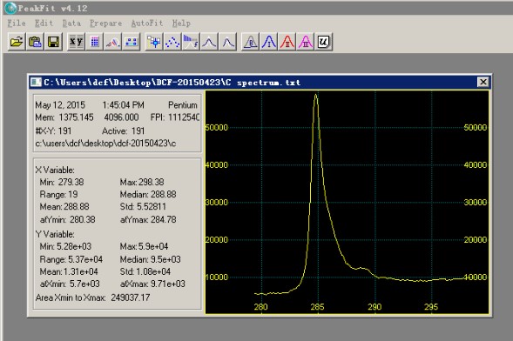The width and height of the screenshot is (513, 341).
Task: Click the purple data grid icon
Action: 95,42
